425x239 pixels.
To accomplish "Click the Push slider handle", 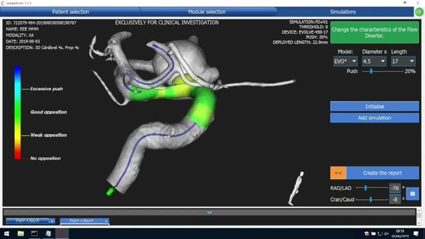I will [371, 71].
